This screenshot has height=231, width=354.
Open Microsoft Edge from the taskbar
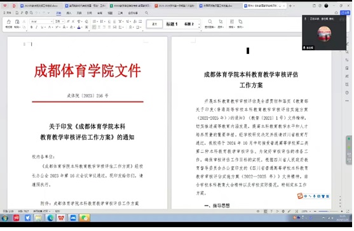click(x=50, y=218)
